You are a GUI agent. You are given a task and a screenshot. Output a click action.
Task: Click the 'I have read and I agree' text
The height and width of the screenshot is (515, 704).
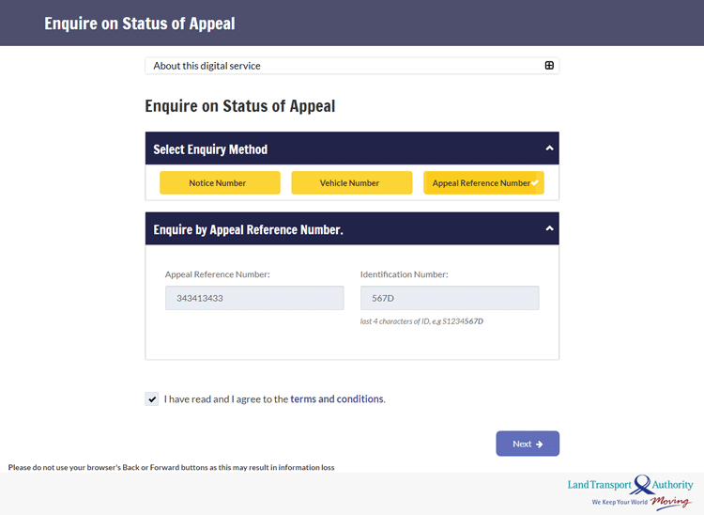point(226,399)
